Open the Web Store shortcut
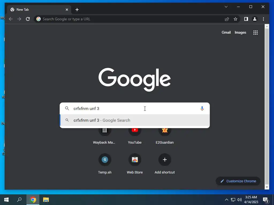Viewport: 274px width, 205px height. pos(135,164)
